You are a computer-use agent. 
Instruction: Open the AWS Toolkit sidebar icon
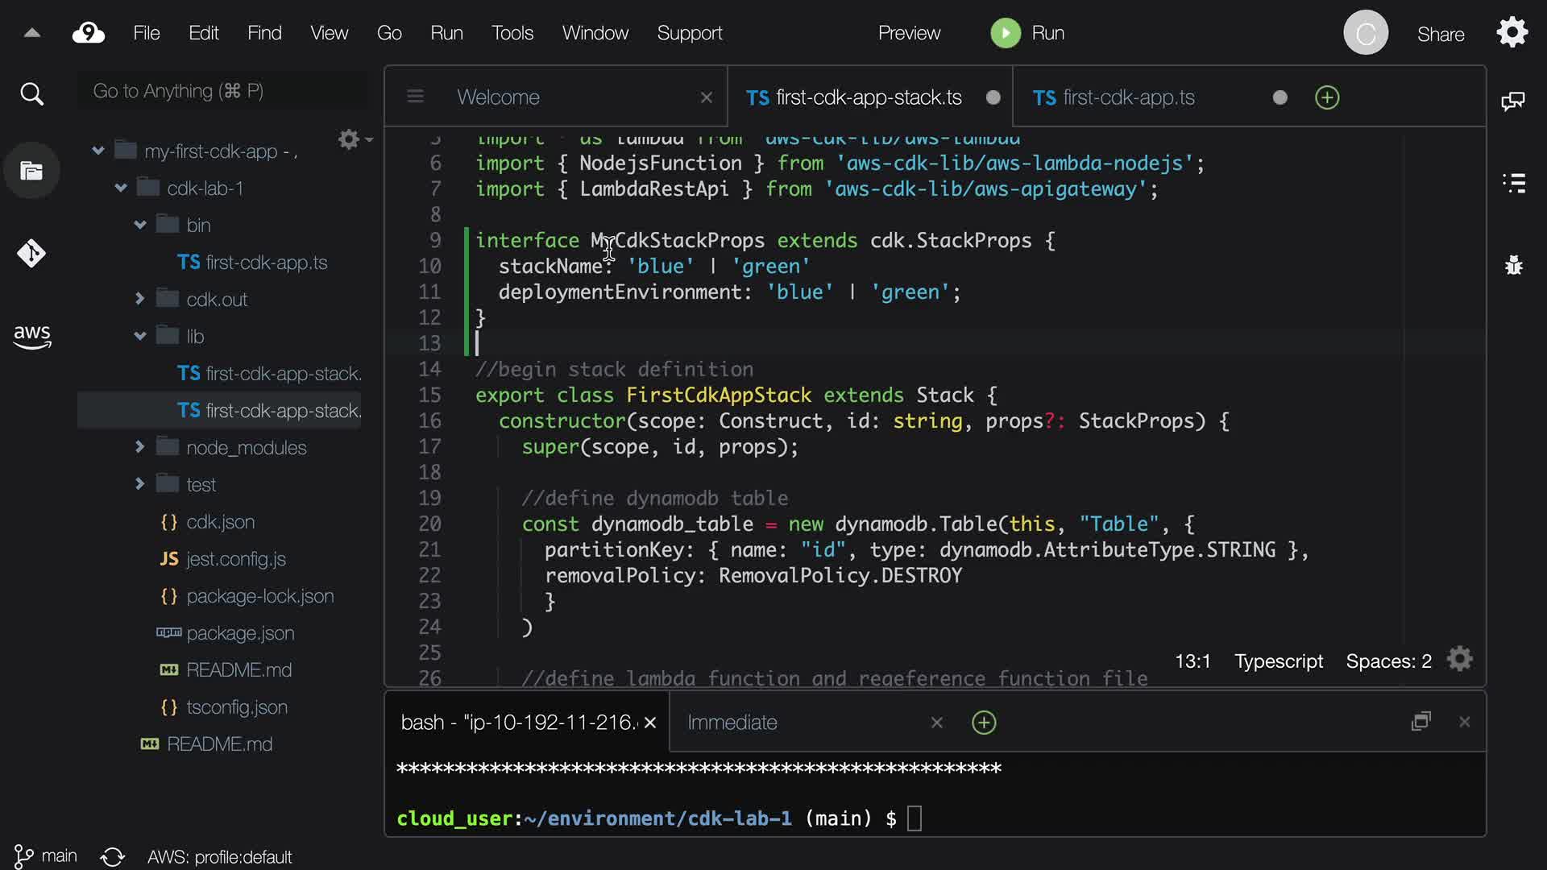(x=31, y=336)
